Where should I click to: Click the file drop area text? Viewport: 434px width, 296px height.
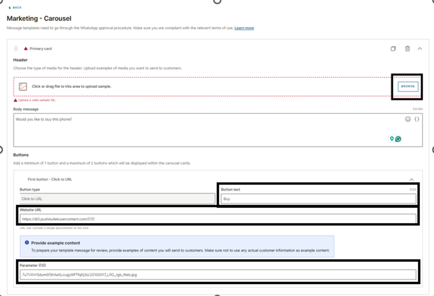[71, 86]
